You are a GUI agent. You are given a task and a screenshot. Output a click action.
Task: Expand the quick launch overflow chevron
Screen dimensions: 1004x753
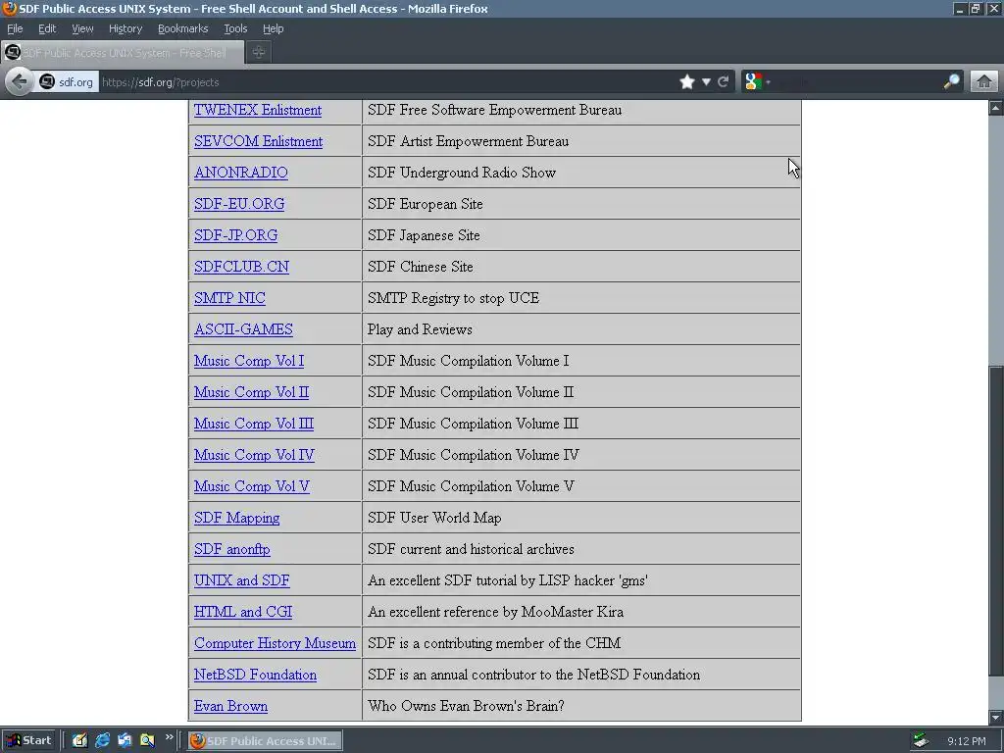(x=169, y=737)
